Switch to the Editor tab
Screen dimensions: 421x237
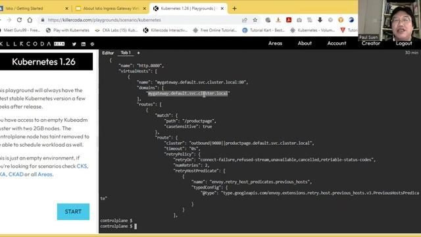click(108, 53)
